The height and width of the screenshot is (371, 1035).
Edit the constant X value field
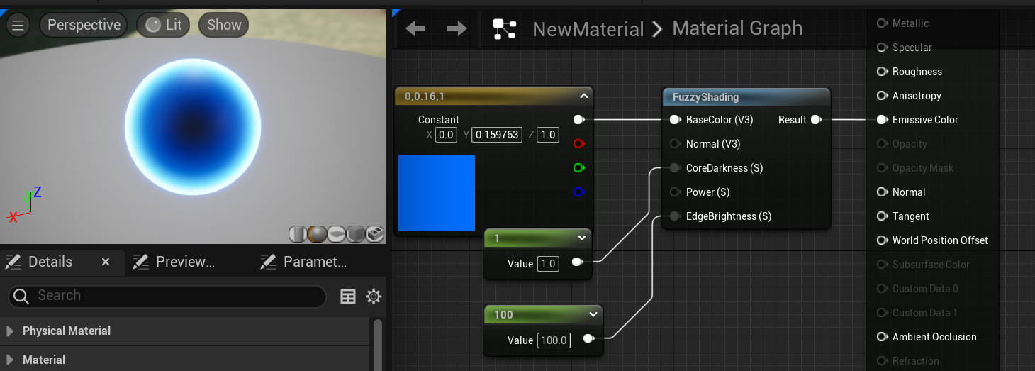(446, 135)
